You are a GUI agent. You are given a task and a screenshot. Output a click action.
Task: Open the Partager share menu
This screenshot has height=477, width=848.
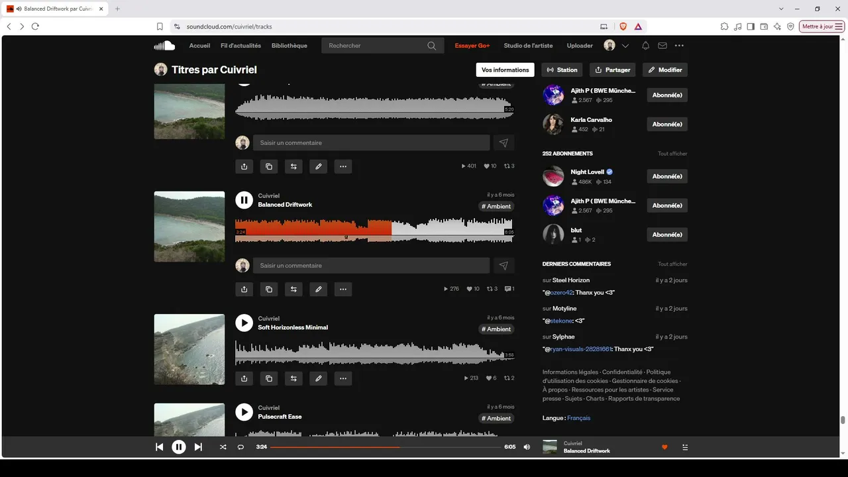[x=612, y=70]
